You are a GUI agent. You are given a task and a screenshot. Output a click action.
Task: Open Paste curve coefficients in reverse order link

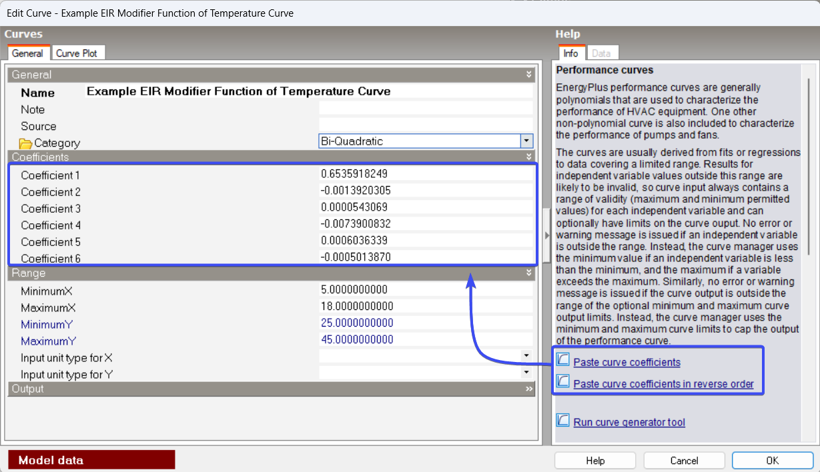pyautogui.click(x=663, y=384)
